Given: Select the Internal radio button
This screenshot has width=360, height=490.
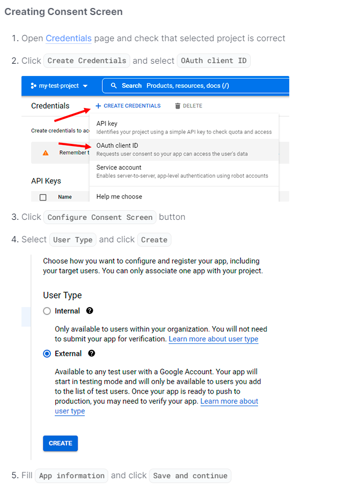Looking at the screenshot, I should 47,310.
